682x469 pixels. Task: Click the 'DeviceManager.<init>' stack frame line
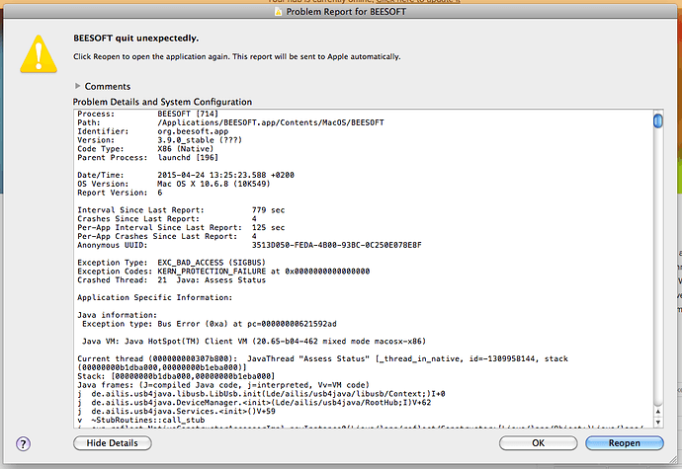point(254,403)
